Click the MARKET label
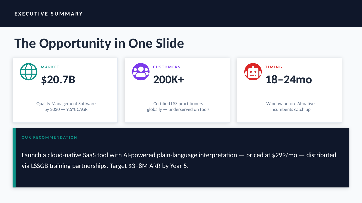The image size is (362, 203). click(50, 67)
